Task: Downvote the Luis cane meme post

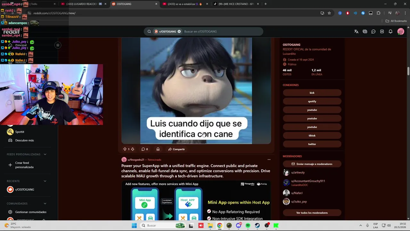Action: point(133,149)
